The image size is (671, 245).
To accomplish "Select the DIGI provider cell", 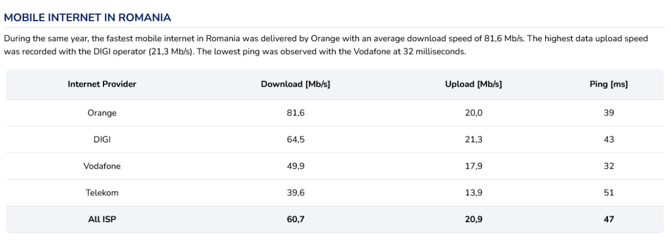I will pos(102,140).
